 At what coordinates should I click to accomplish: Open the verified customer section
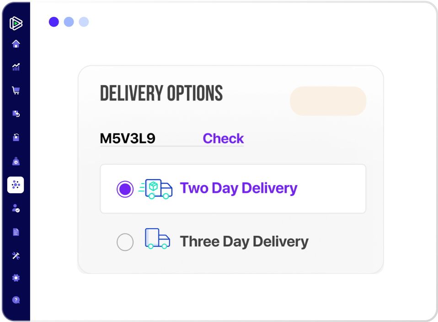coord(16,208)
